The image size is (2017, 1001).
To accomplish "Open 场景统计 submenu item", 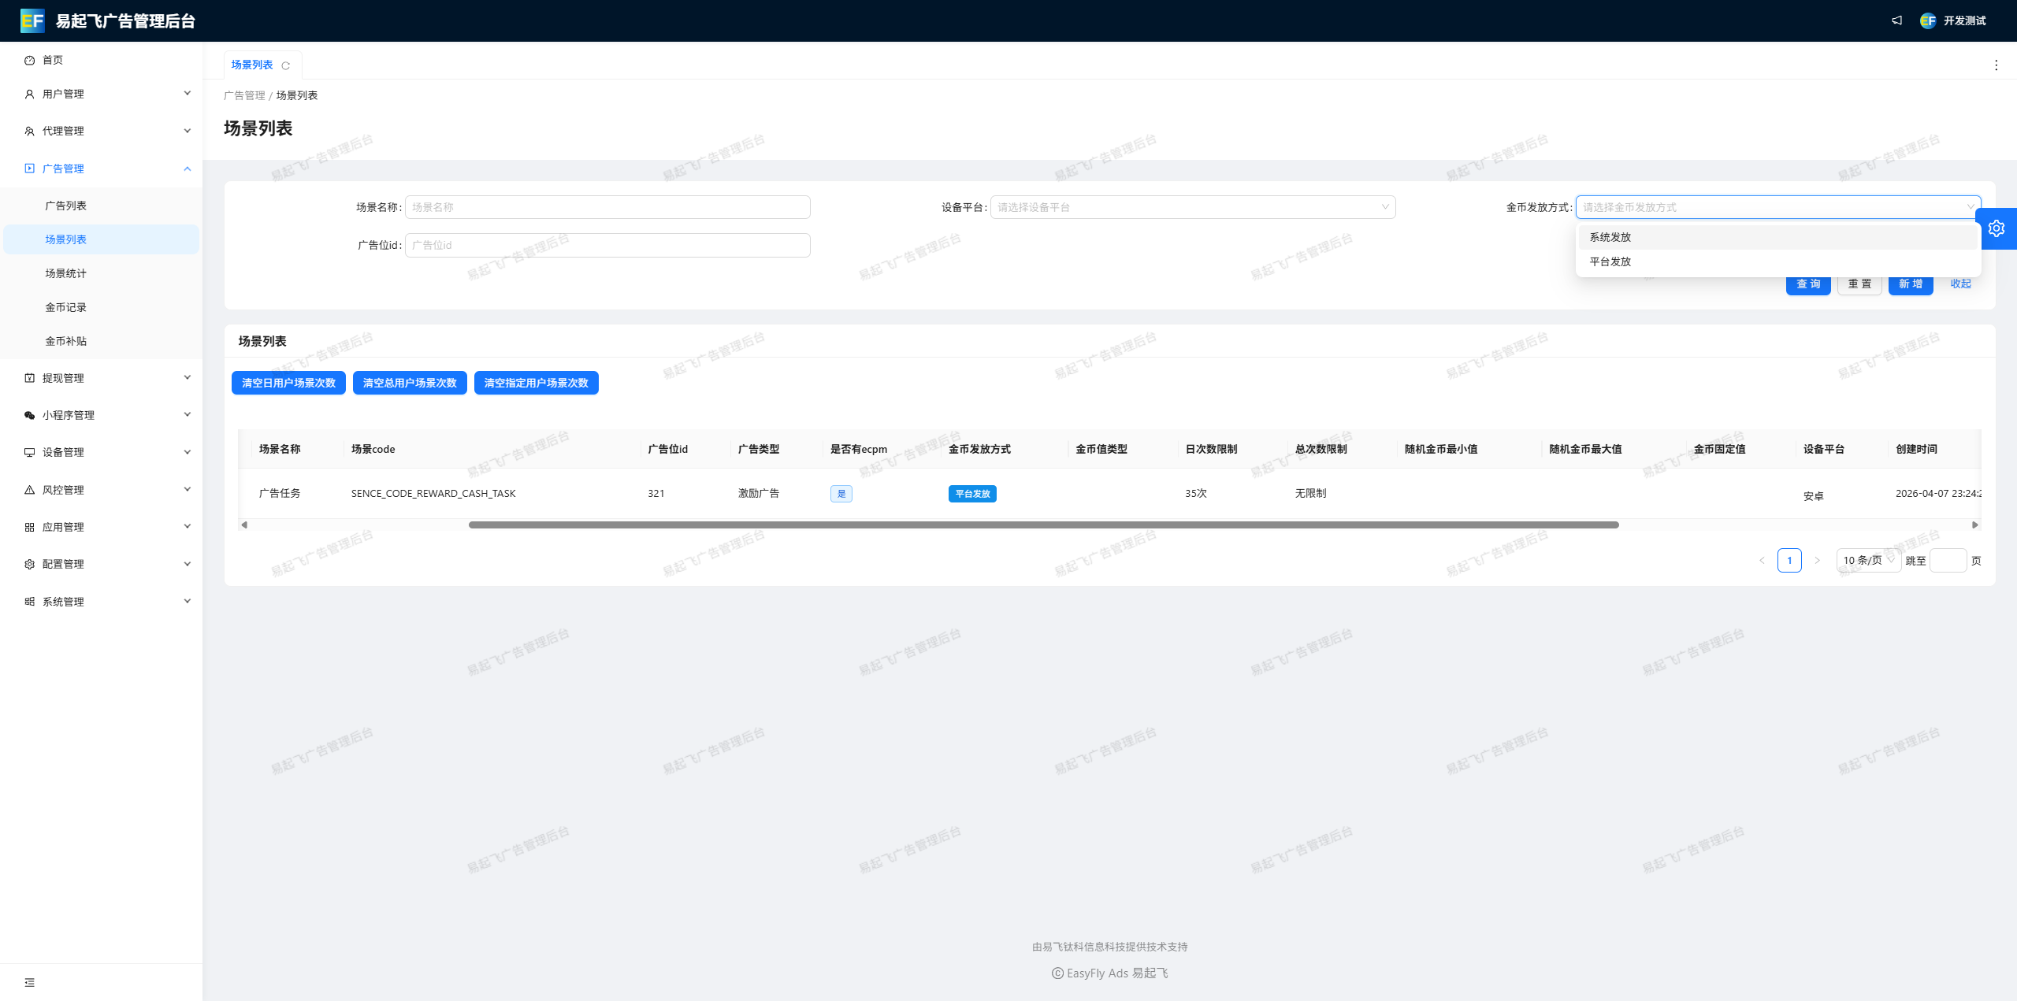I will [x=101, y=273].
